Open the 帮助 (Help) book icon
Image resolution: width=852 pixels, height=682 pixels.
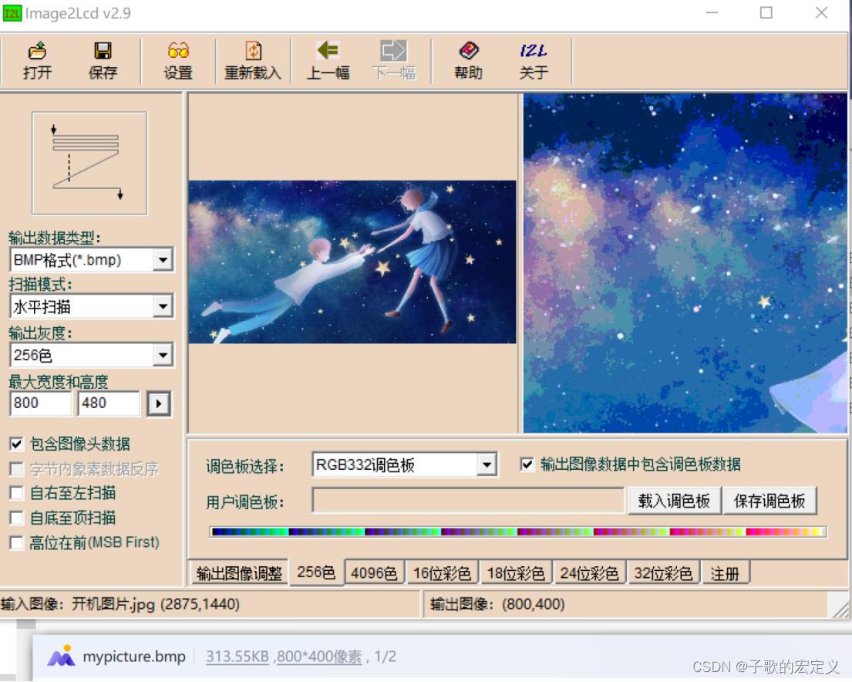pos(467,60)
